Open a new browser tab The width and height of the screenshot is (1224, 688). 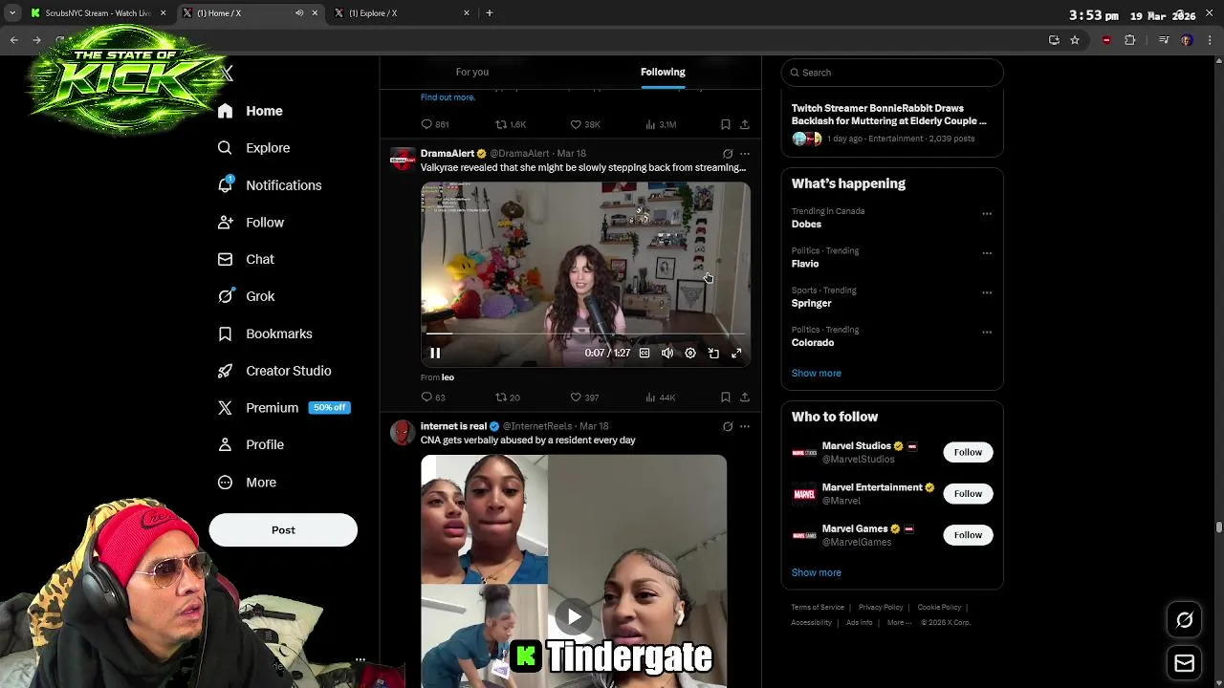pos(490,13)
